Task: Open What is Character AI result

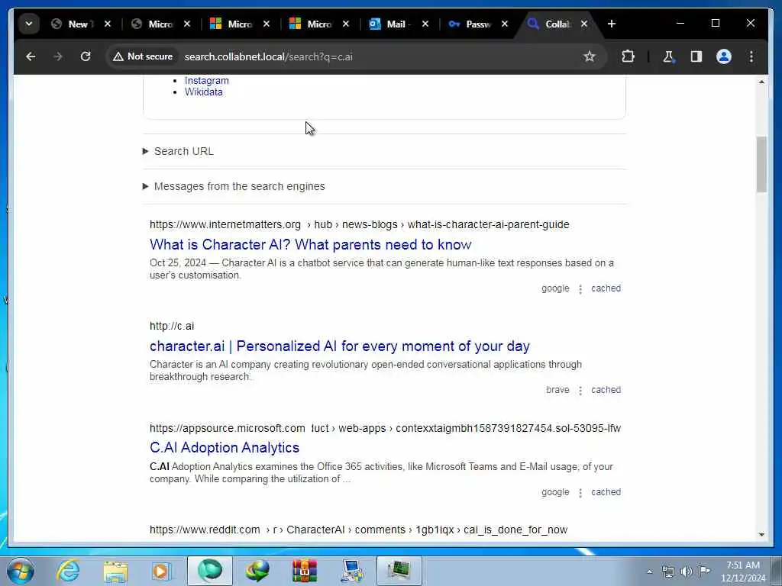Action: (x=310, y=245)
